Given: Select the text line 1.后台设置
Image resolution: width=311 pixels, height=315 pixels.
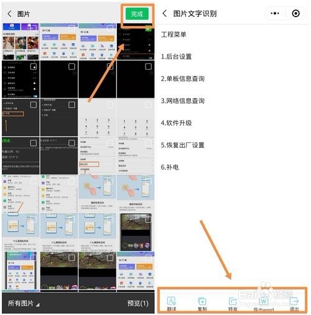Looking at the screenshot, I should coord(176,57).
